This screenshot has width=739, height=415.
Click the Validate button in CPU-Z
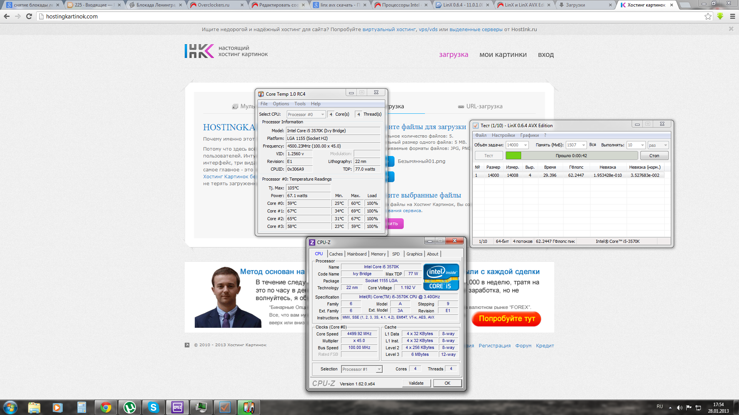pyautogui.click(x=416, y=383)
